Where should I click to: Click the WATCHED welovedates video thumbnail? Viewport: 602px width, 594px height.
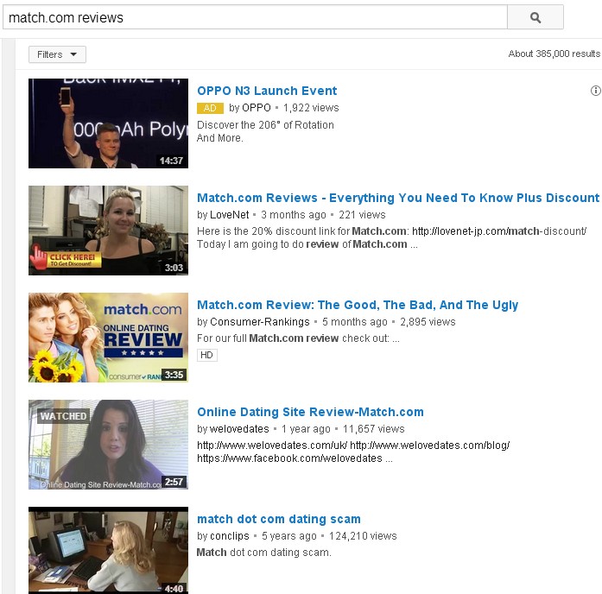108,445
